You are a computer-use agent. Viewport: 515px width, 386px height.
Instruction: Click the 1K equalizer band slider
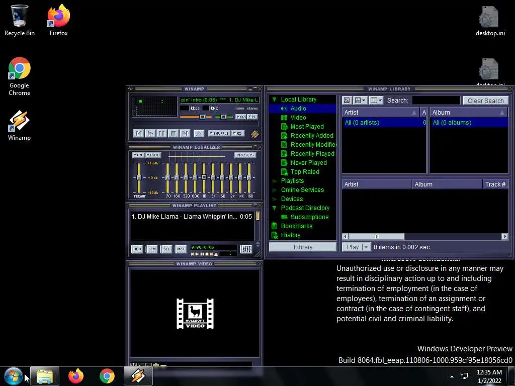coord(204,177)
